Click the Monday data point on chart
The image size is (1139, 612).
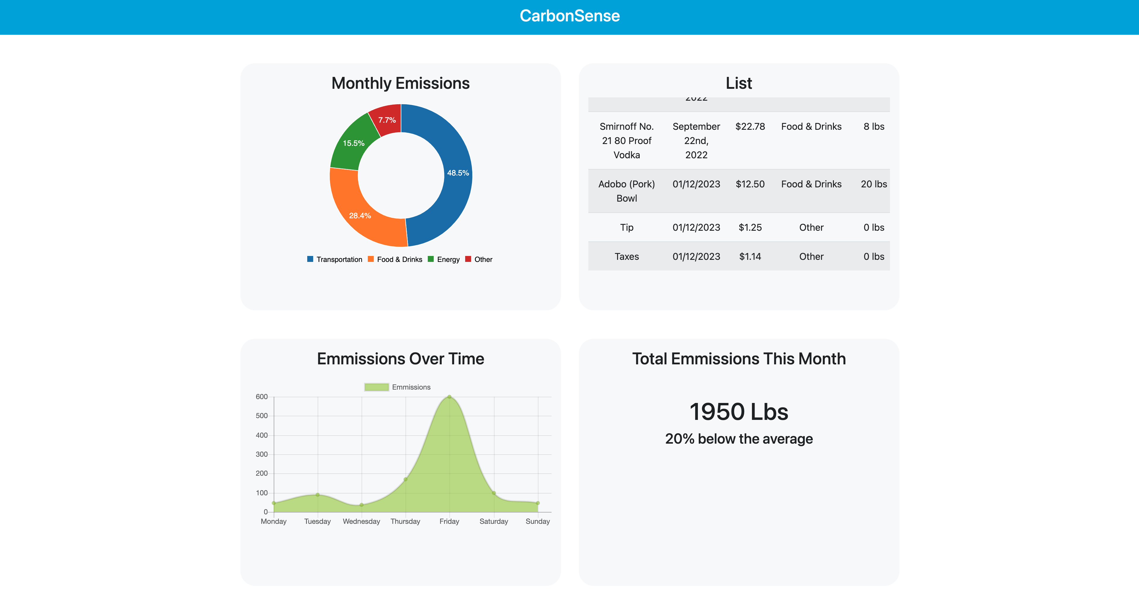tap(274, 503)
